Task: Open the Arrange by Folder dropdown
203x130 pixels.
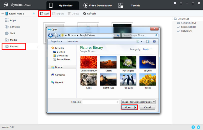Action: 147,49
